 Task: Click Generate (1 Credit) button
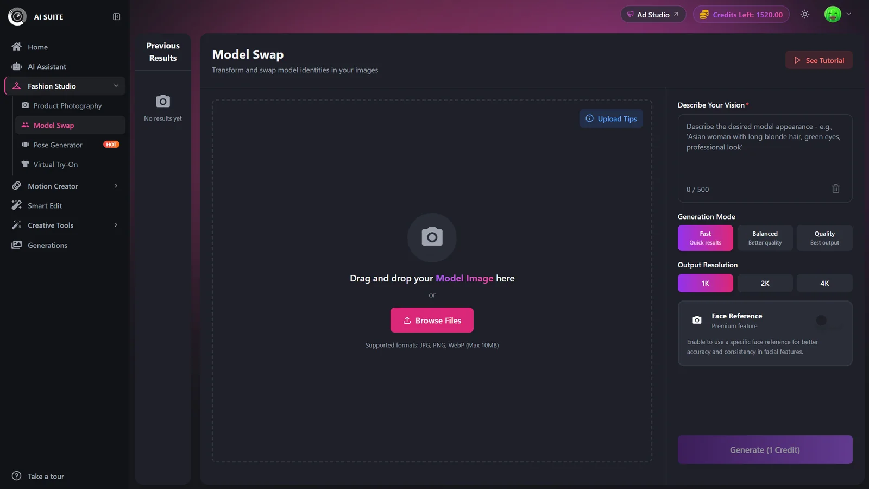tap(765, 450)
